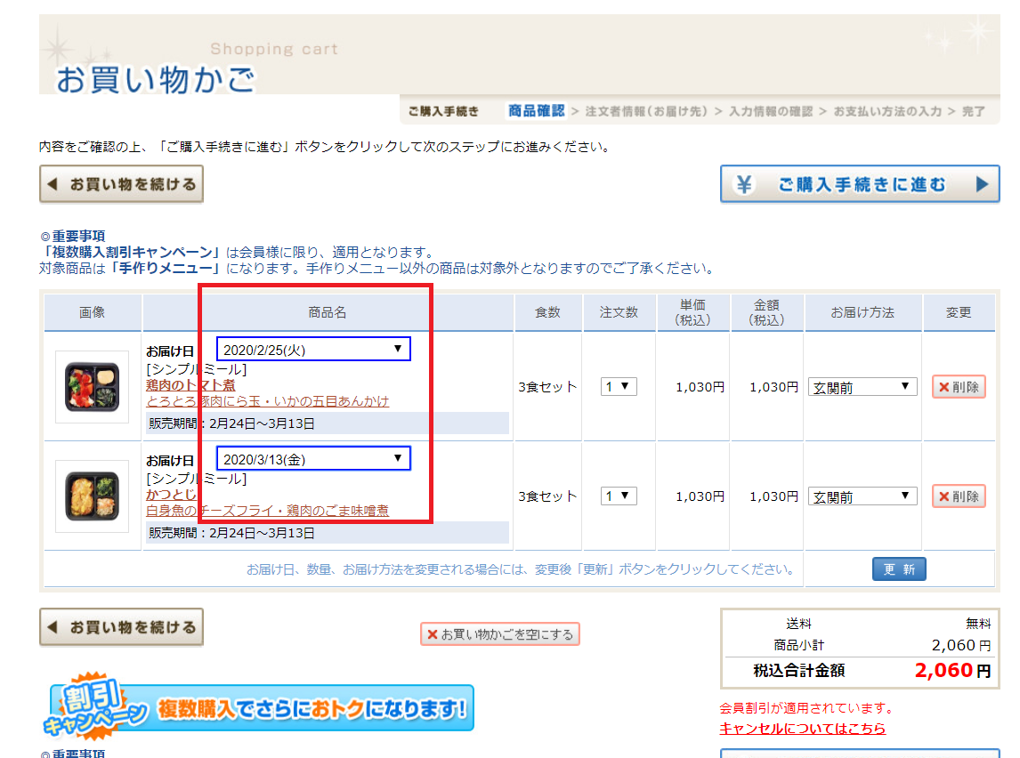The width and height of the screenshot is (1020, 758).
Task: Click the 更新 update button
Action: [x=899, y=569]
